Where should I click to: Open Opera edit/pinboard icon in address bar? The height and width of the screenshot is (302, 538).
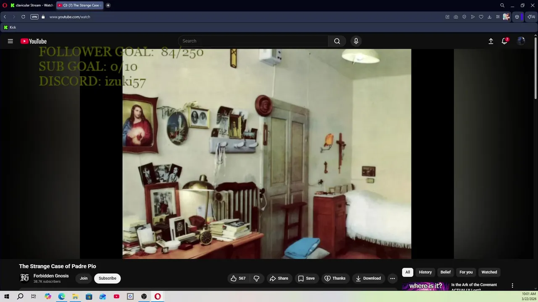coord(448,17)
